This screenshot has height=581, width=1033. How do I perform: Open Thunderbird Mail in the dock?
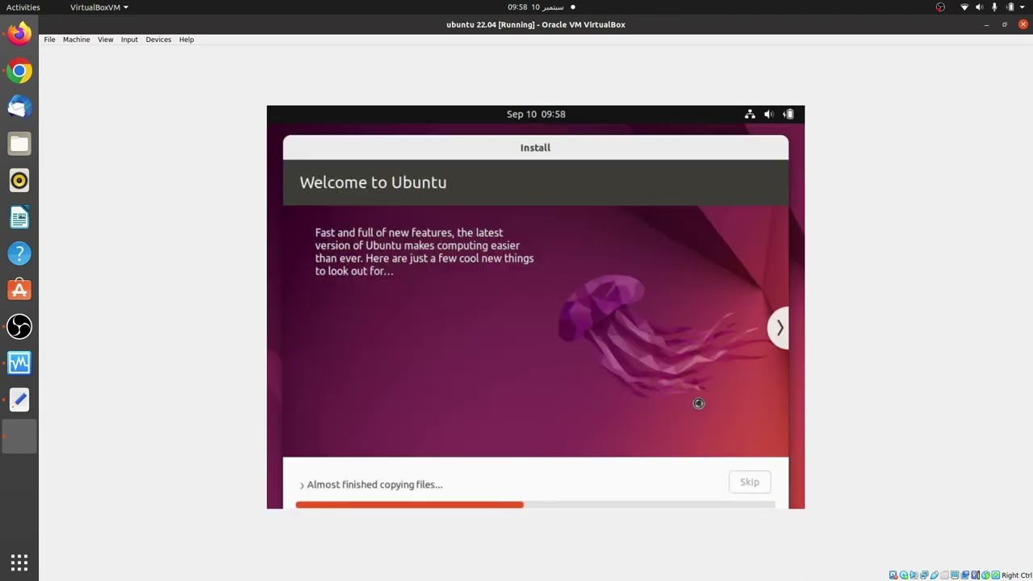19,107
